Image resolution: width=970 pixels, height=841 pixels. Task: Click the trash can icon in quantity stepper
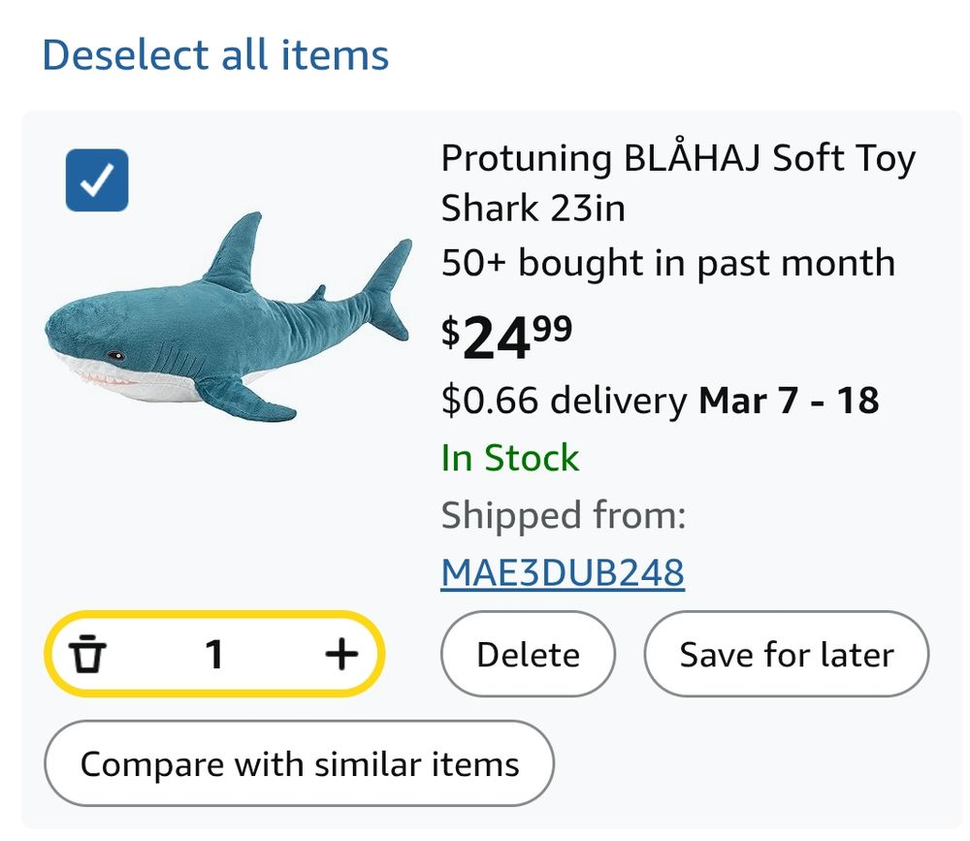click(x=87, y=654)
